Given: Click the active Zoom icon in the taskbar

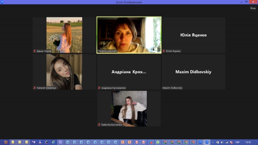Looking at the screenshot, I should click(x=207, y=142).
